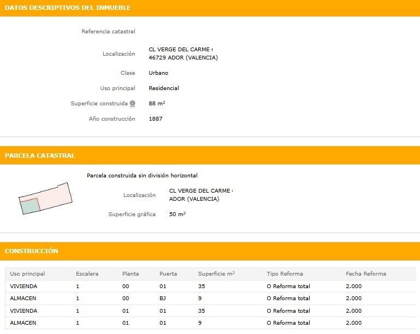Select the Superficie m² column header

pos(216,273)
